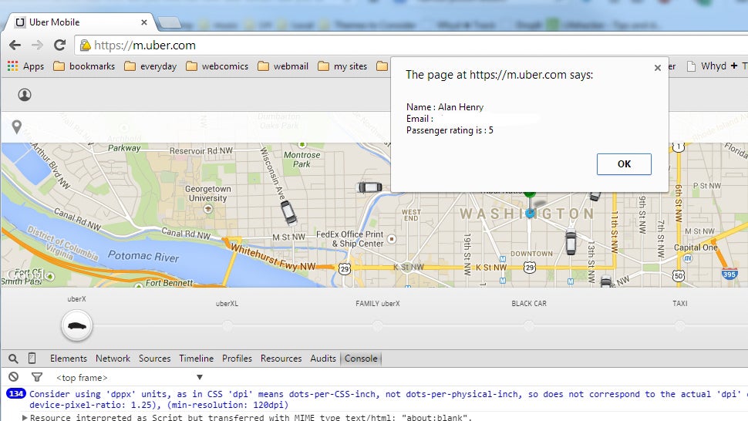Switch to the Resources tab
Screen dimensions: 748x421
[x=281, y=359]
